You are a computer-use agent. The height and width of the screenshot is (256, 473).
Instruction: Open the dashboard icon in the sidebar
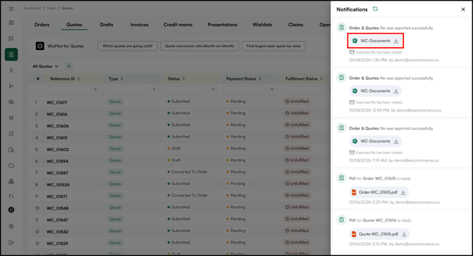(11, 23)
